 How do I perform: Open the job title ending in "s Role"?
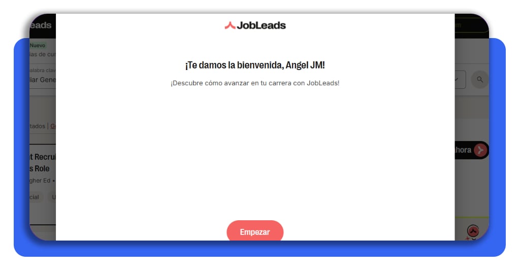click(40, 168)
